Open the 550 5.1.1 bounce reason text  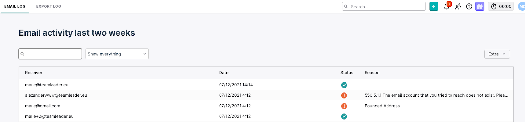pyautogui.click(x=436, y=95)
